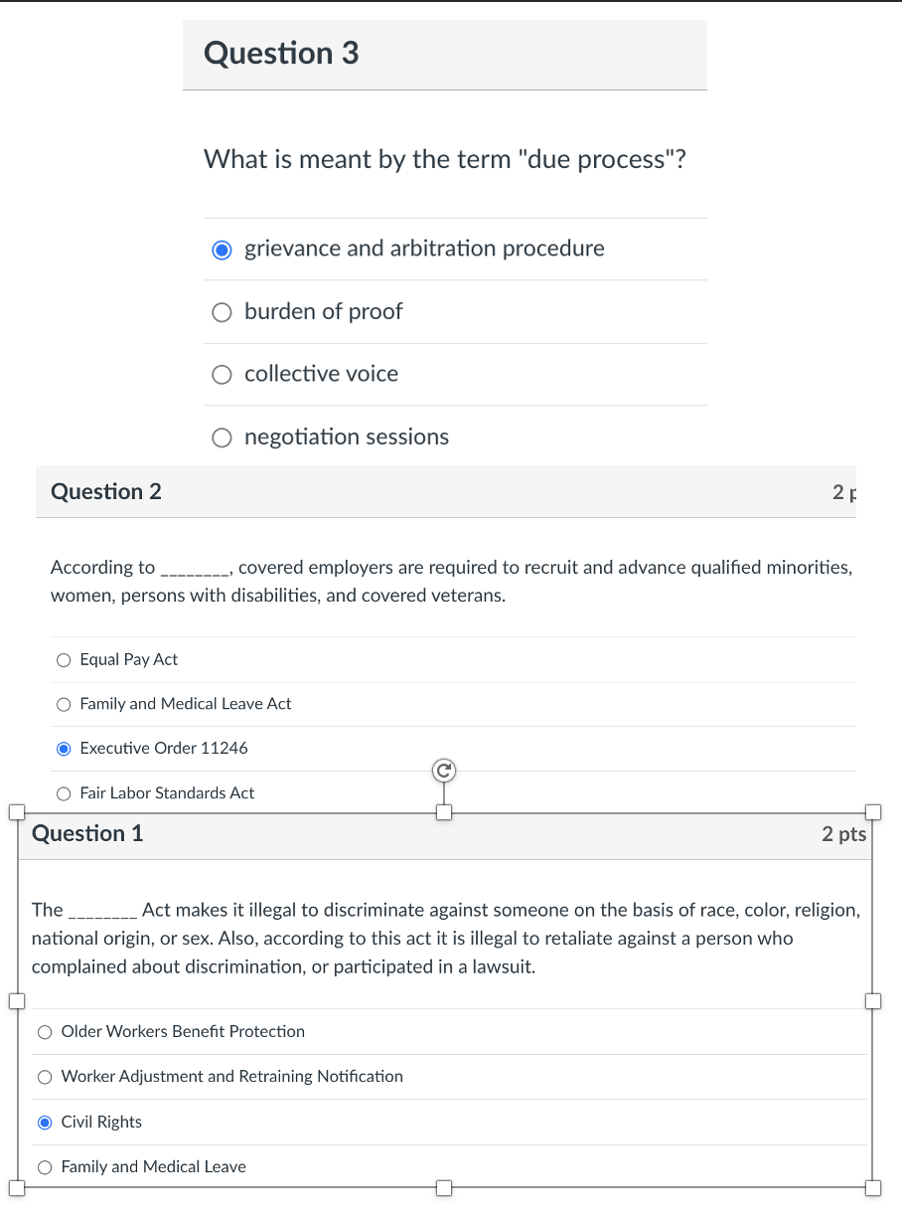The height and width of the screenshot is (1219, 902).
Task: Click the "2 pts" label on Question 1
Action: tap(843, 834)
